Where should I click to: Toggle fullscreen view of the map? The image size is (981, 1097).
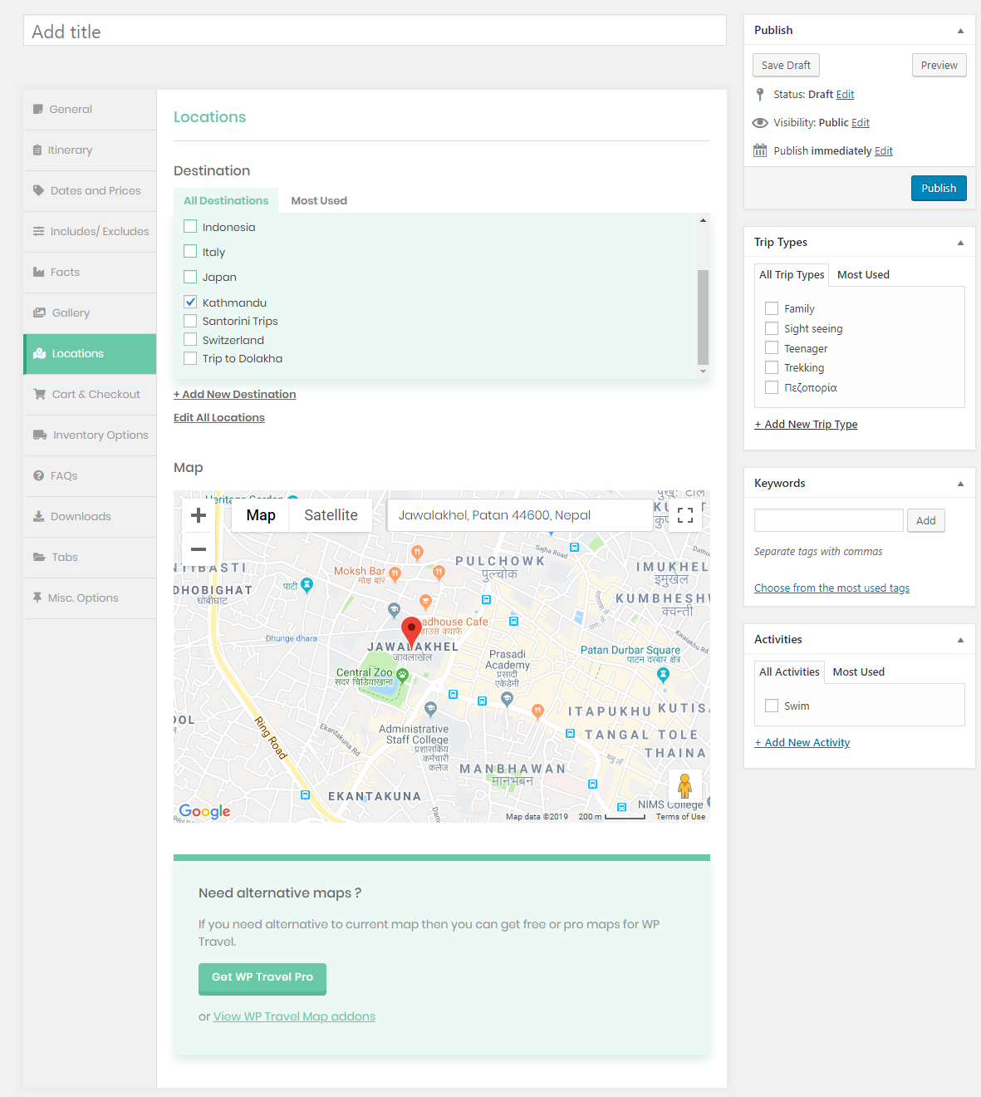point(684,515)
